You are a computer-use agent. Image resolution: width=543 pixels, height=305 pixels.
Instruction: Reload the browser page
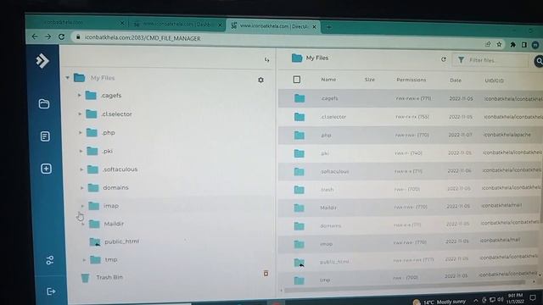[x=61, y=36]
